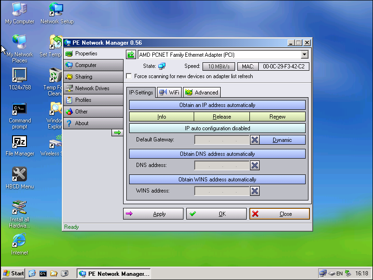The height and width of the screenshot is (280, 373).
Task: Open the HBCD Menu icon
Action: (20, 178)
